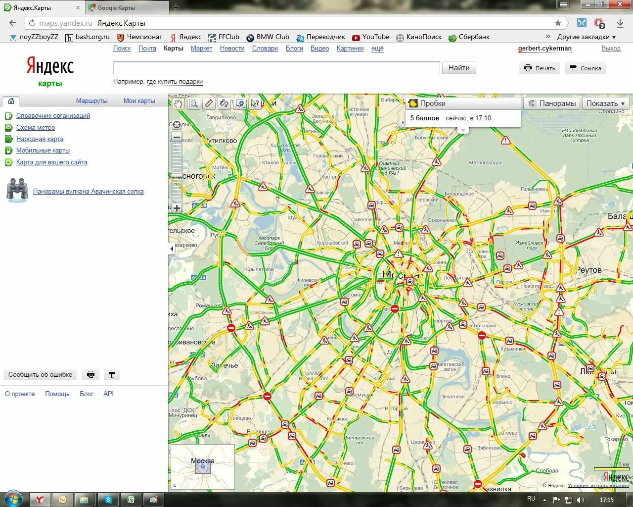
Task: Open the Народная карта link
Action: point(40,139)
